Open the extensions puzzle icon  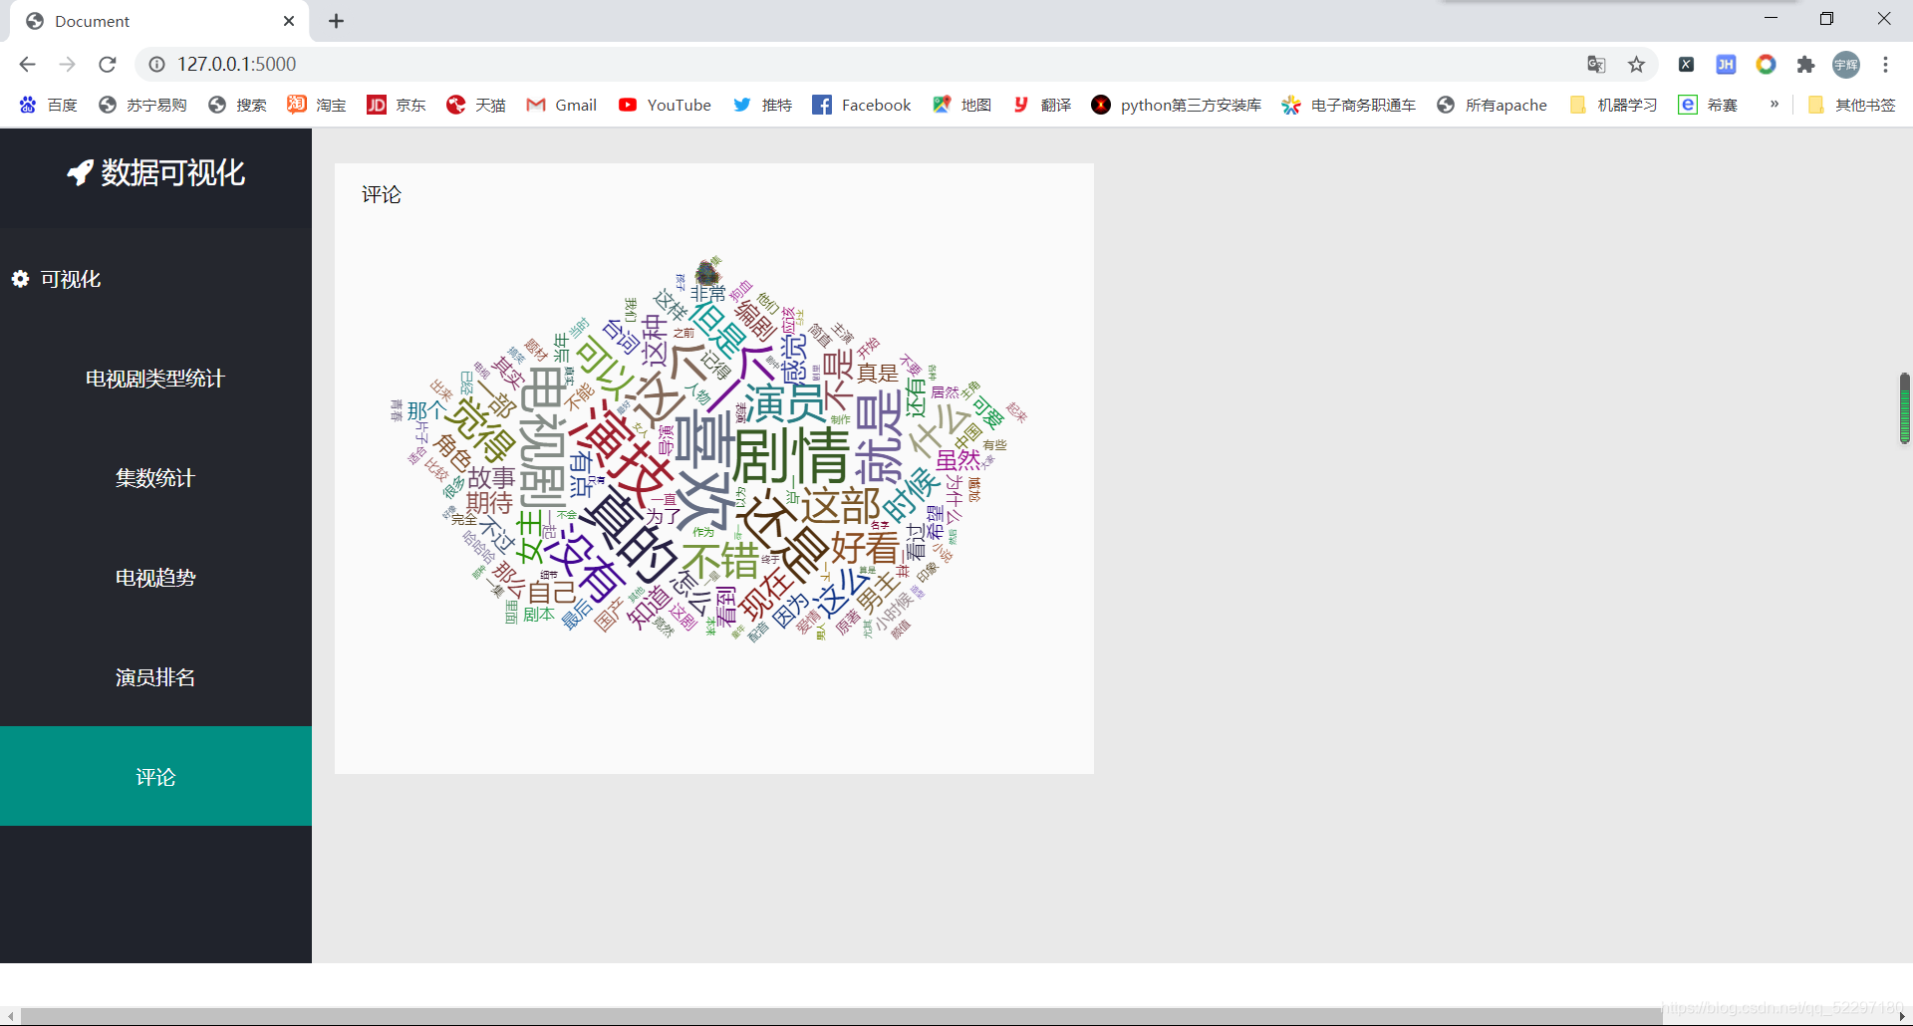point(1806,64)
